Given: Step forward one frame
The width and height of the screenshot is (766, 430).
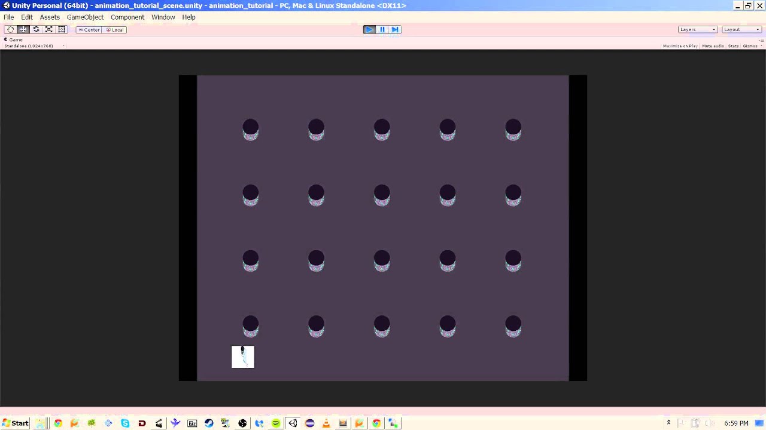Looking at the screenshot, I should point(394,29).
